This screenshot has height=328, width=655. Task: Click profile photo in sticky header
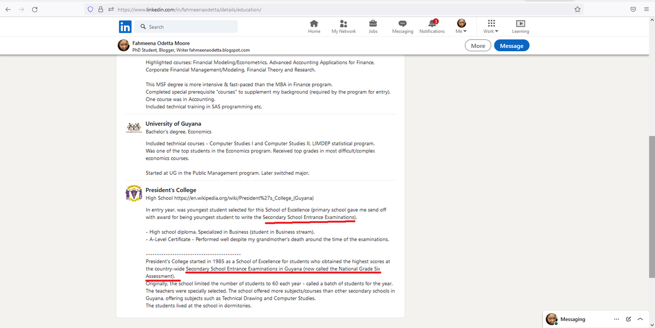click(x=123, y=46)
